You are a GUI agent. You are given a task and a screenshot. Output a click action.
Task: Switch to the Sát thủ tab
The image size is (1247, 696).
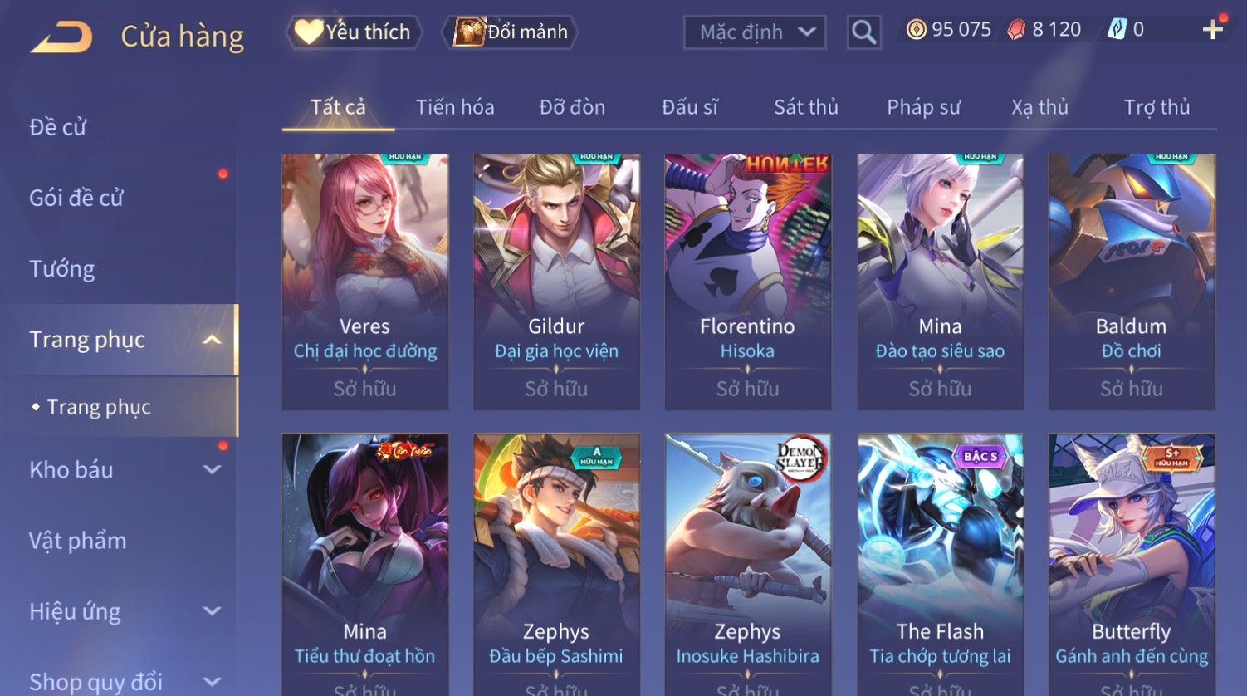[x=806, y=107]
